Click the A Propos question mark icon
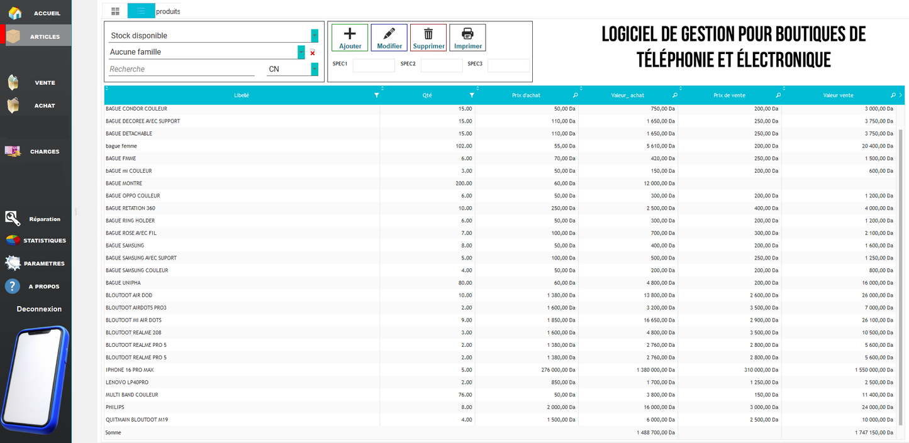The width and height of the screenshot is (909, 443). (12, 285)
